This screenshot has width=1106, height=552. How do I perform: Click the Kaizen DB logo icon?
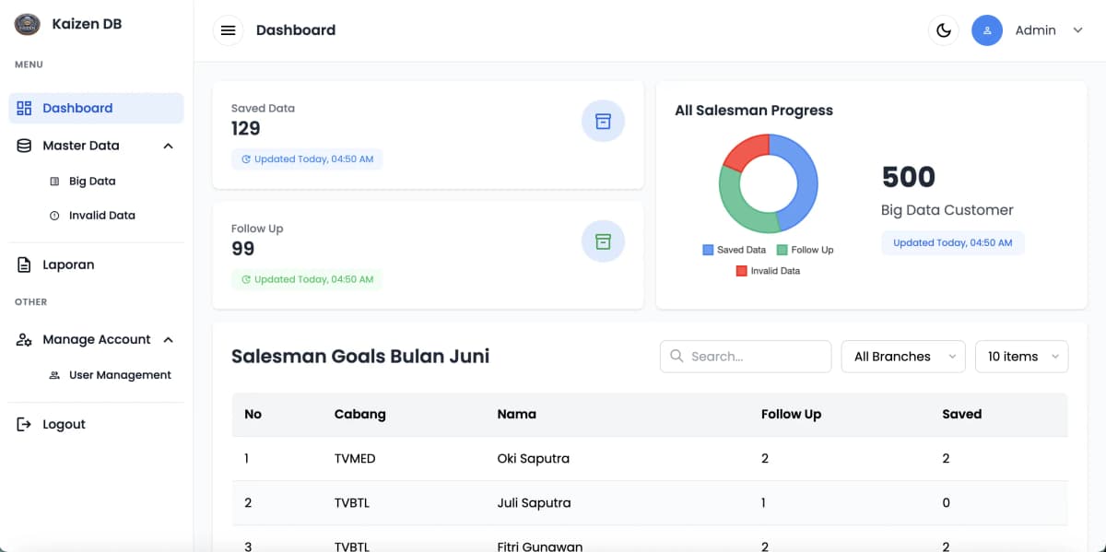(28, 25)
